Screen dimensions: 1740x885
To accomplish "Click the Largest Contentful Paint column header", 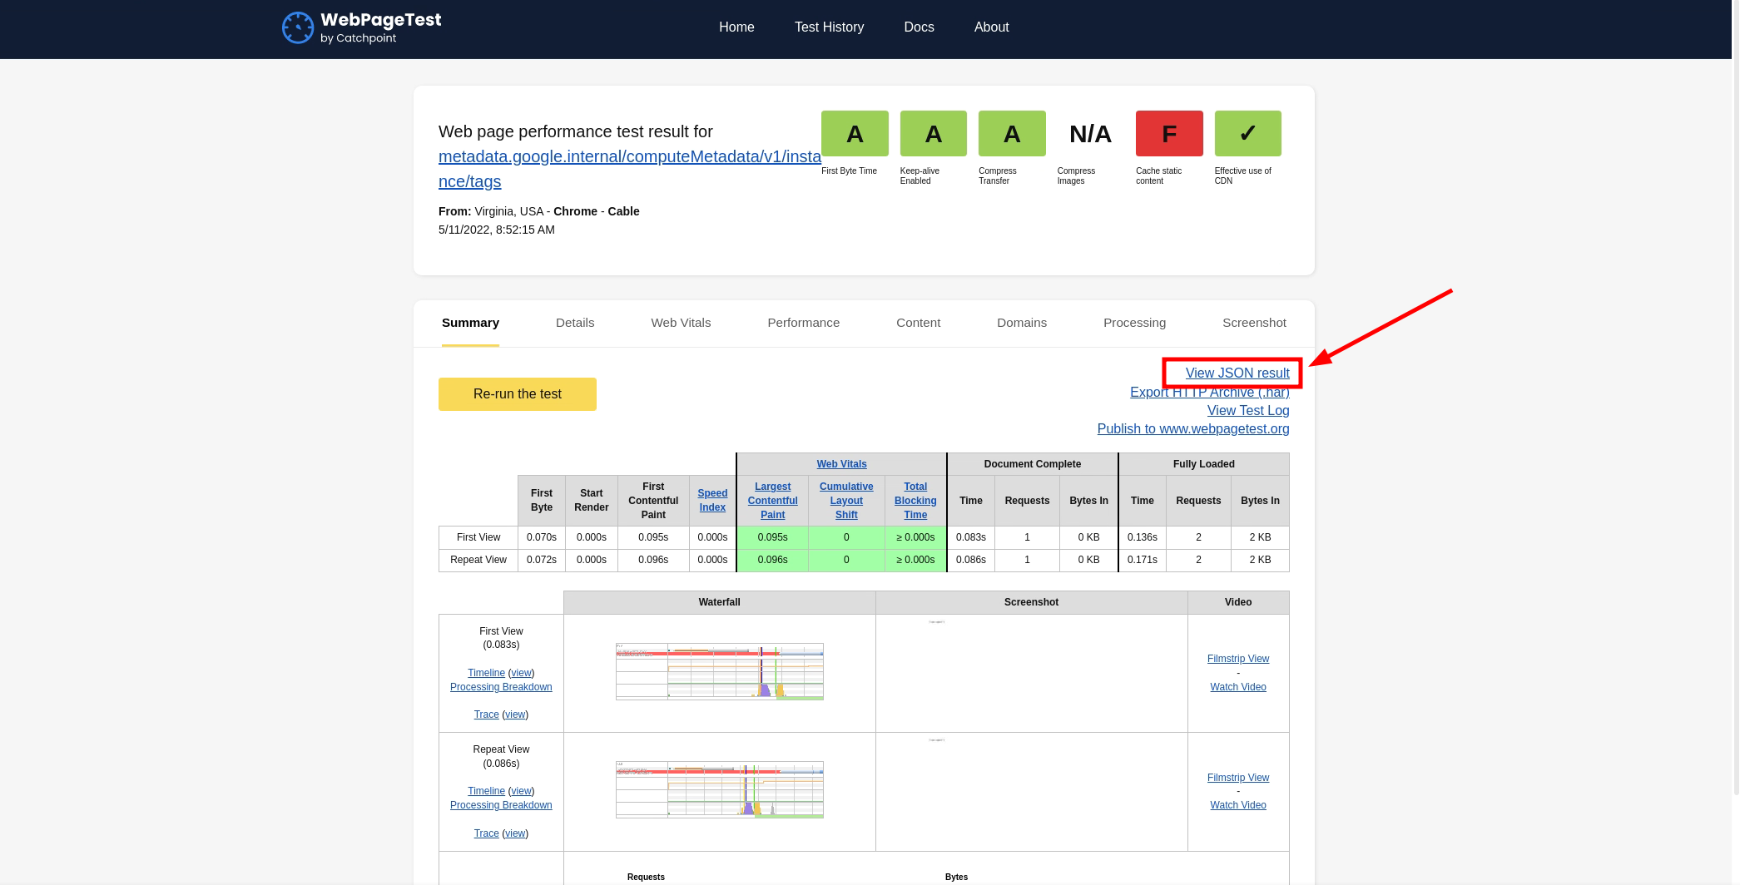I will [x=772, y=501].
